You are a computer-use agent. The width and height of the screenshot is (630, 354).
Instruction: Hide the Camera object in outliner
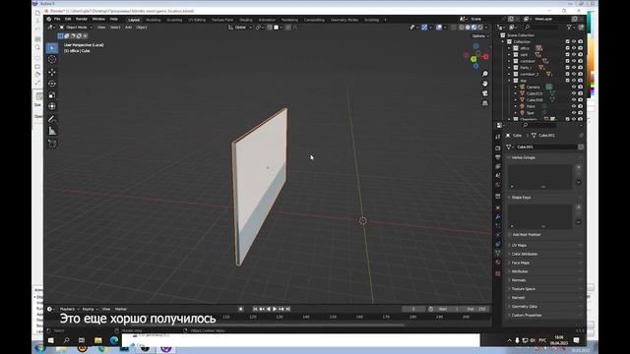(574, 87)
